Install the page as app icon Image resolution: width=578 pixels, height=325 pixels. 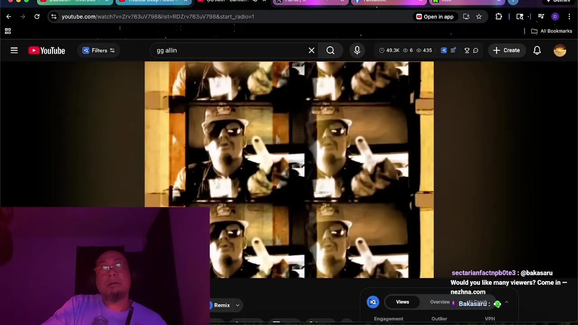466,17
